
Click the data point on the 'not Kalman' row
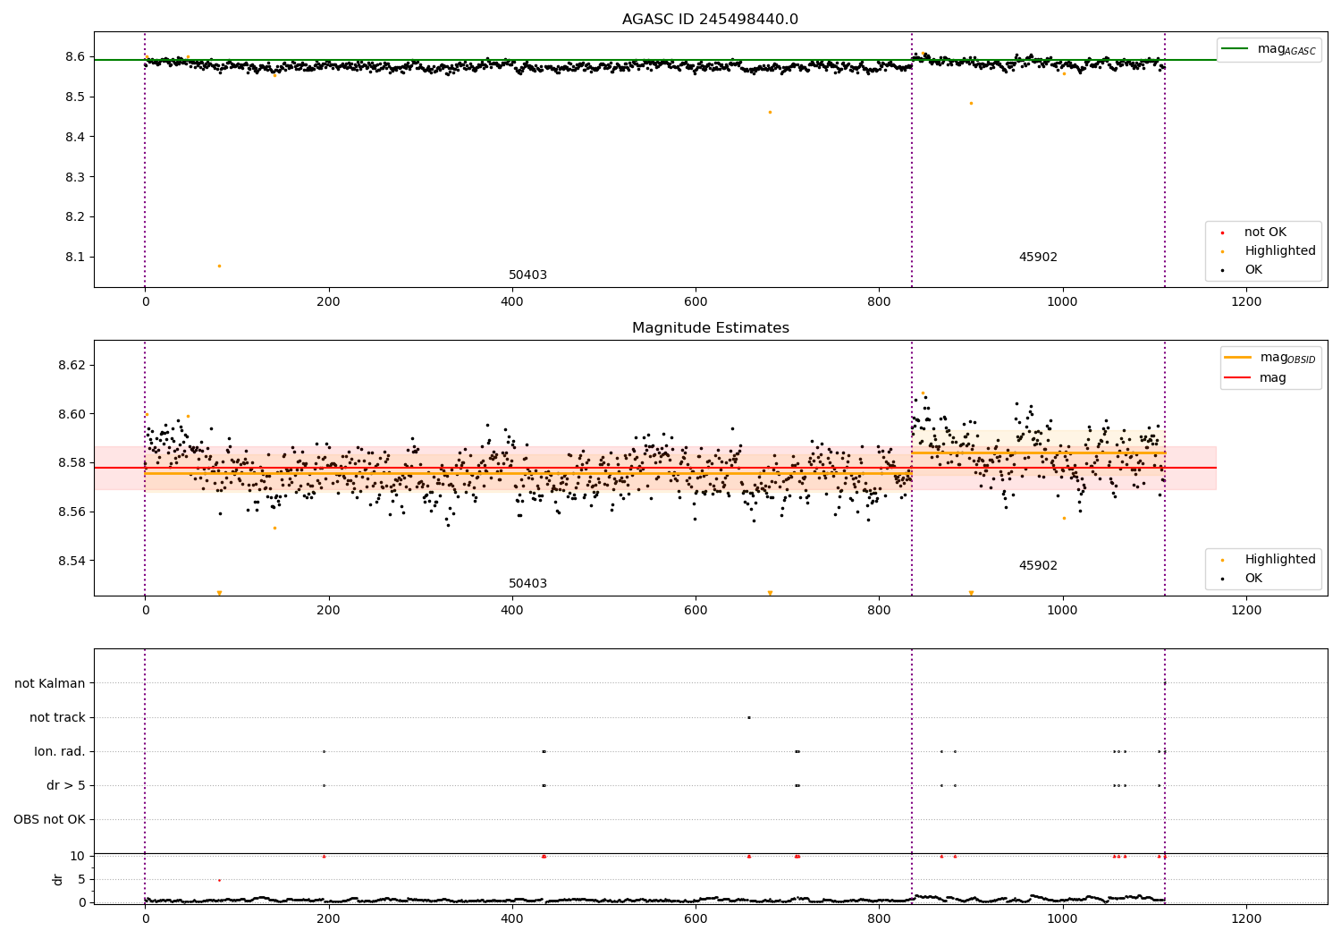(1165, 683)
